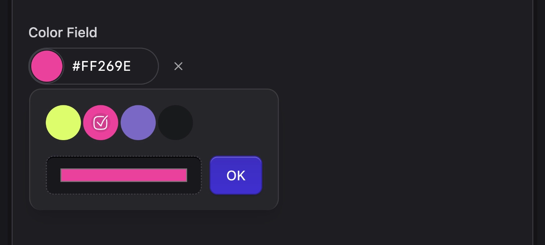Click the pink color bar preview
Image resolution: width=545 pixels, height=245 pixels.
(124, 175)
